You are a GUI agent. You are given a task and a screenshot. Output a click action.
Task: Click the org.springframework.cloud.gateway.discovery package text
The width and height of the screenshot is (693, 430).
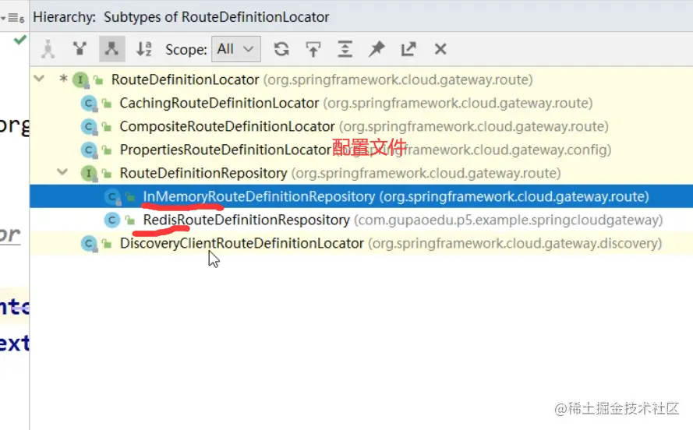[x=515, y=243]
